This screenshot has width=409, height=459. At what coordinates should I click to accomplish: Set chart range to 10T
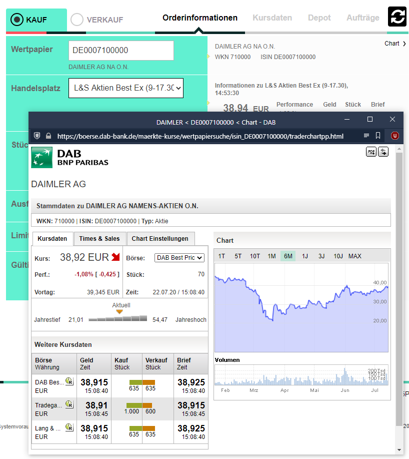(x=255, y=256)
